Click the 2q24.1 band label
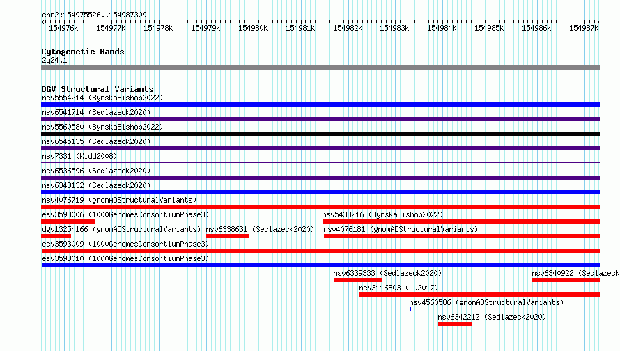 [54, 60]
